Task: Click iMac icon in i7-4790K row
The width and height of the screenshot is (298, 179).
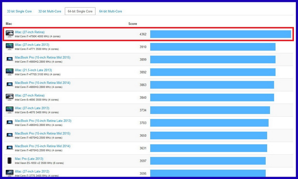Action: 10,34
